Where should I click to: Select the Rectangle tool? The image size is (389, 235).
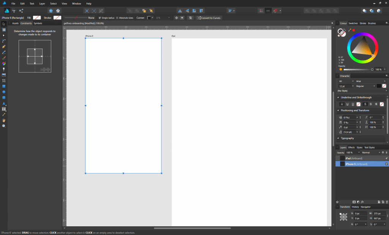3,86
